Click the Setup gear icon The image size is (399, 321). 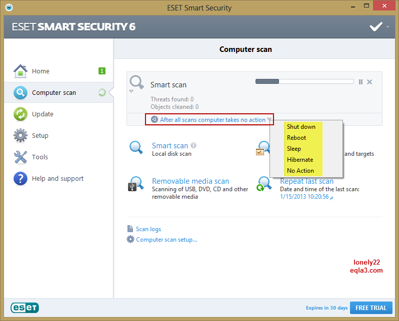point(20,135)
